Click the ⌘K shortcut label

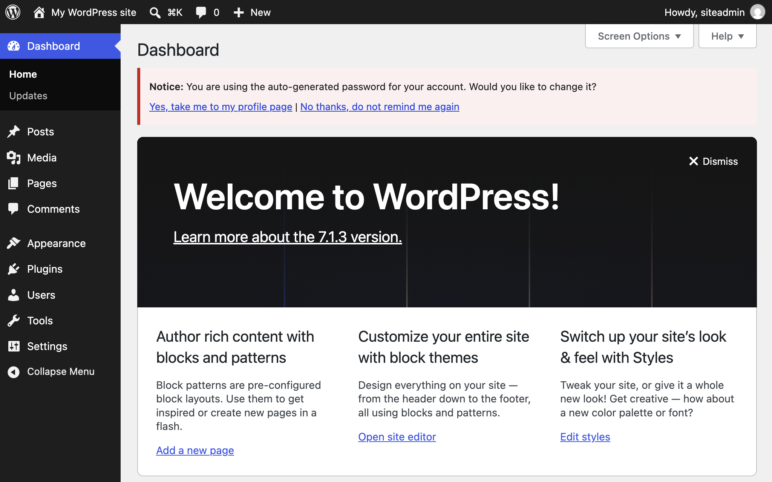[175, 12]
